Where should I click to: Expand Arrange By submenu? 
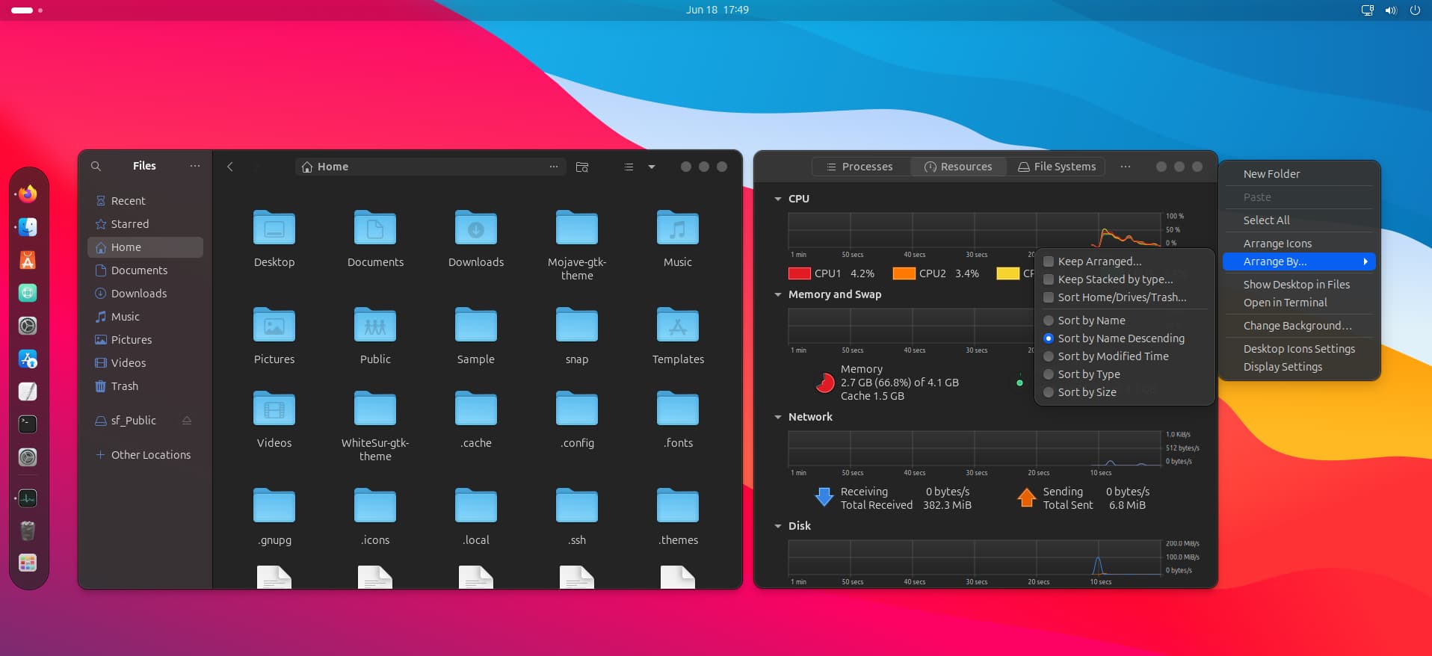click(1299, 262)
